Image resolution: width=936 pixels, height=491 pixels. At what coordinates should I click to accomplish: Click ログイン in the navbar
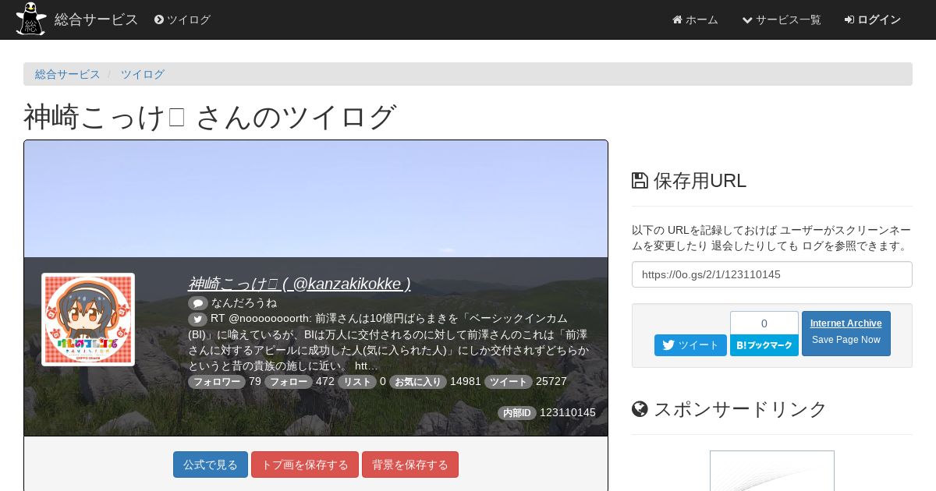point(873,19)
